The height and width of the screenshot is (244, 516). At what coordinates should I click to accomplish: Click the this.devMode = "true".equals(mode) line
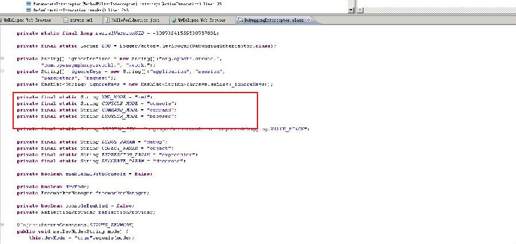point(81,238)
